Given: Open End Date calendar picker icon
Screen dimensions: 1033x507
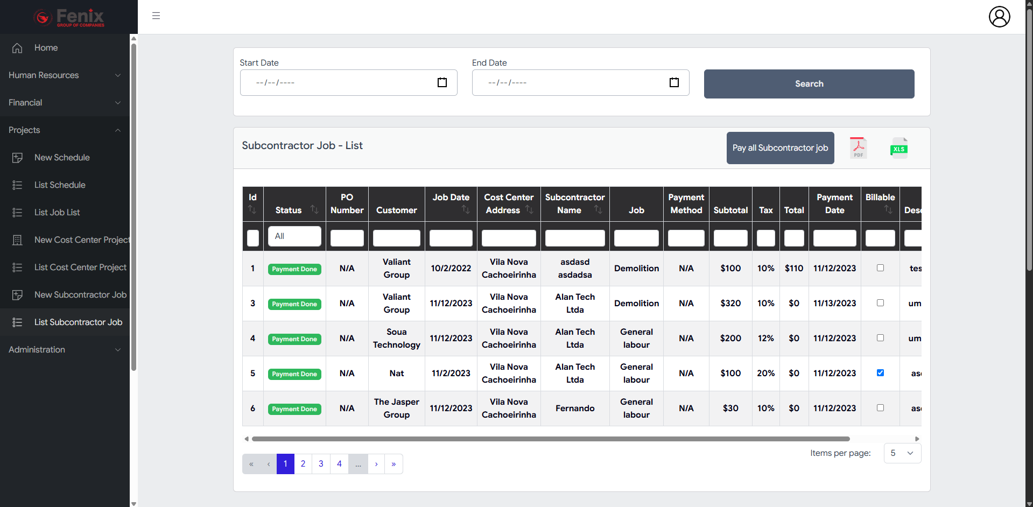Looking at the screenshot, I should coord(674,82).
